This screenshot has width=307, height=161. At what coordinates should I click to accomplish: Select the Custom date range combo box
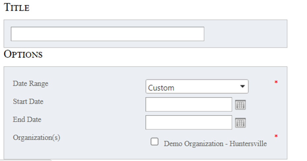pyautogui.click(x=197, y=87)
